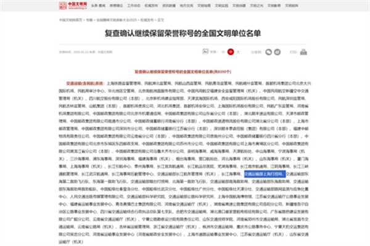Open the 思想理论 nav menu
The height and width of the screenshot is (246, 370).
[116, 6]
